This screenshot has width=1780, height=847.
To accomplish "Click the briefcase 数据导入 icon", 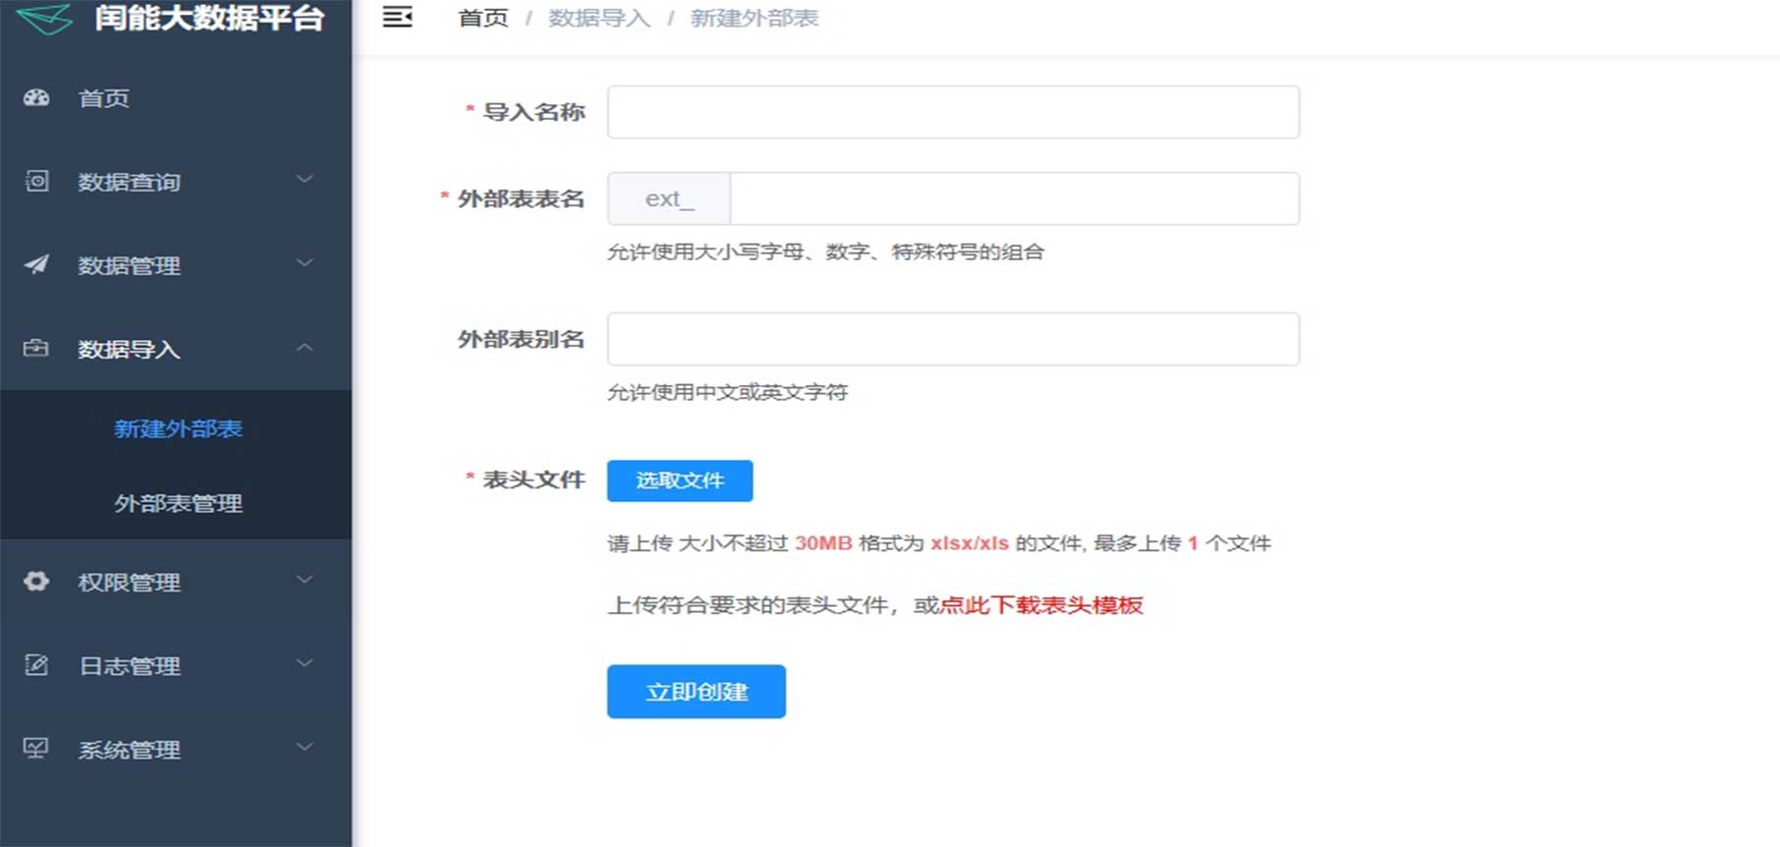I will point(36,349).
